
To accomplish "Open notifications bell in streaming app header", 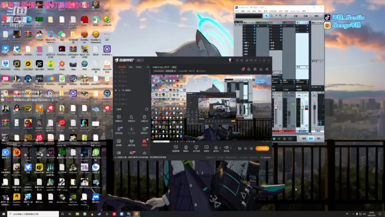I will click(x=261, y=69).
